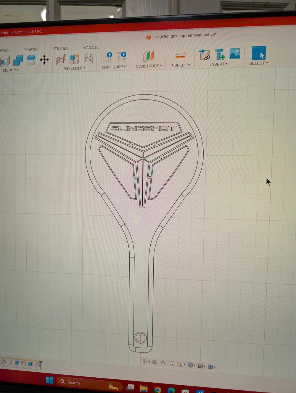This screenshot has height=393, width=296.
Task: Click the Construct plane icon
Action: pyautogui.click(x=149, y=56)
